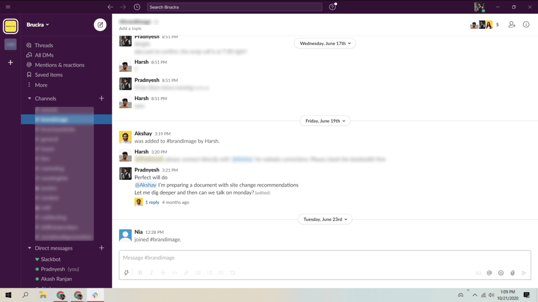Toggle blockquote formatting
Image resolution: width=538 pixels, height=302 pixels.
tap(221, 273)
